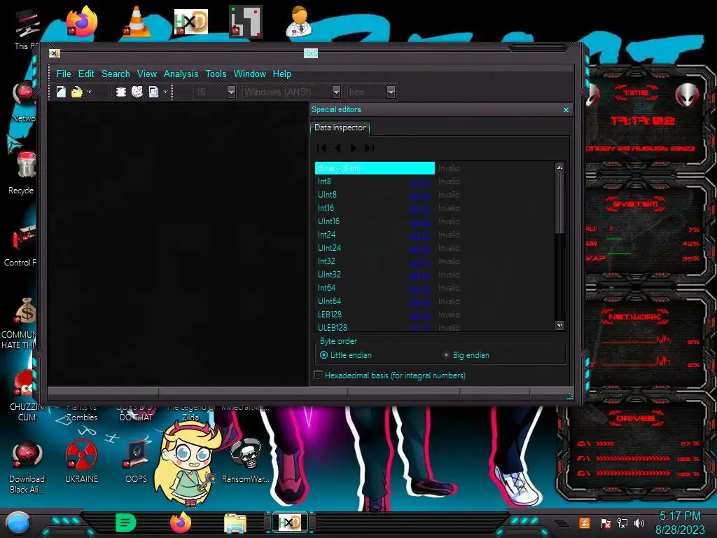Open HxD desktop shortcut icon
Screen dimensions: 717x538
pos(190,22)
